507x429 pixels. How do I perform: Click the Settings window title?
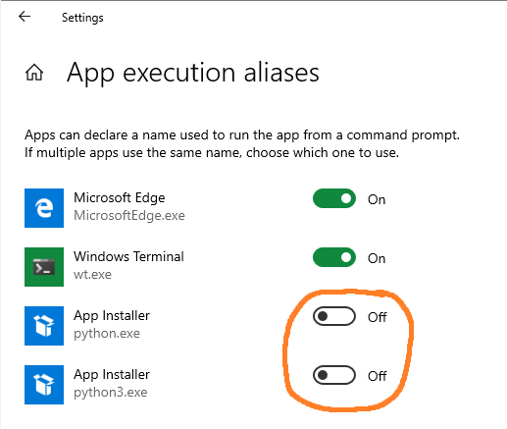click(82, 18)
